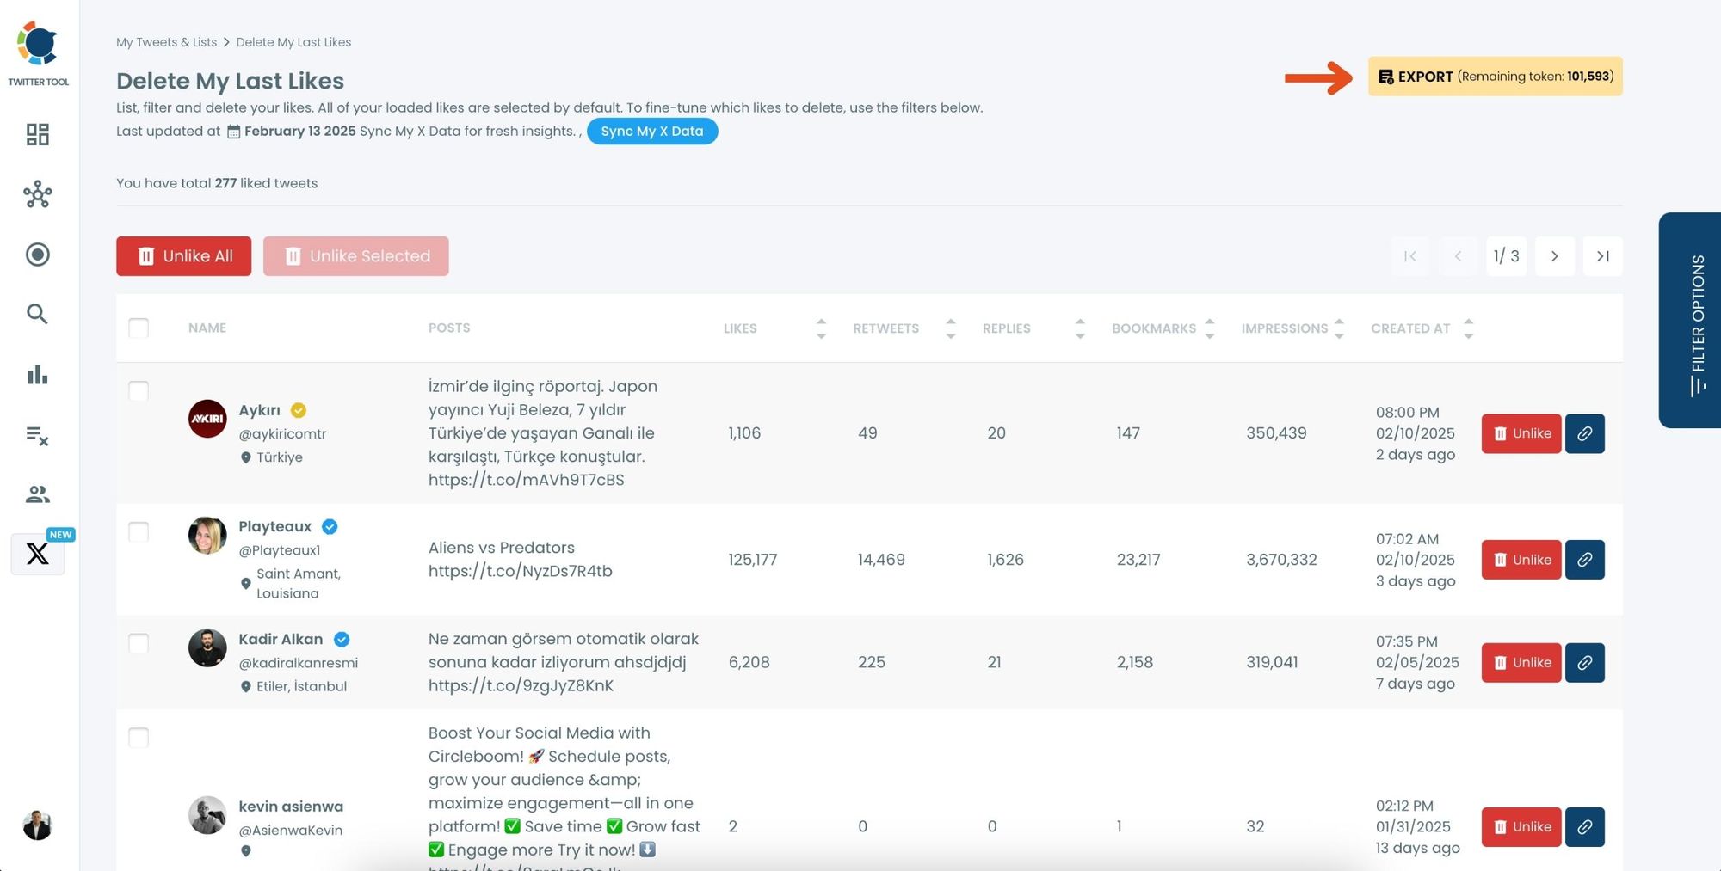Go to the first page of likes
The width and height of the screenshot is (1721, 871).
click(1410, 256)
